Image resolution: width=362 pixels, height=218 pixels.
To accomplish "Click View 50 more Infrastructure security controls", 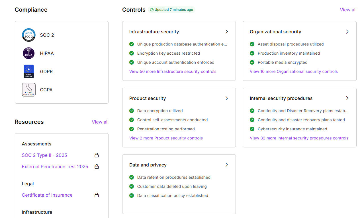I will tap(173, 71).
